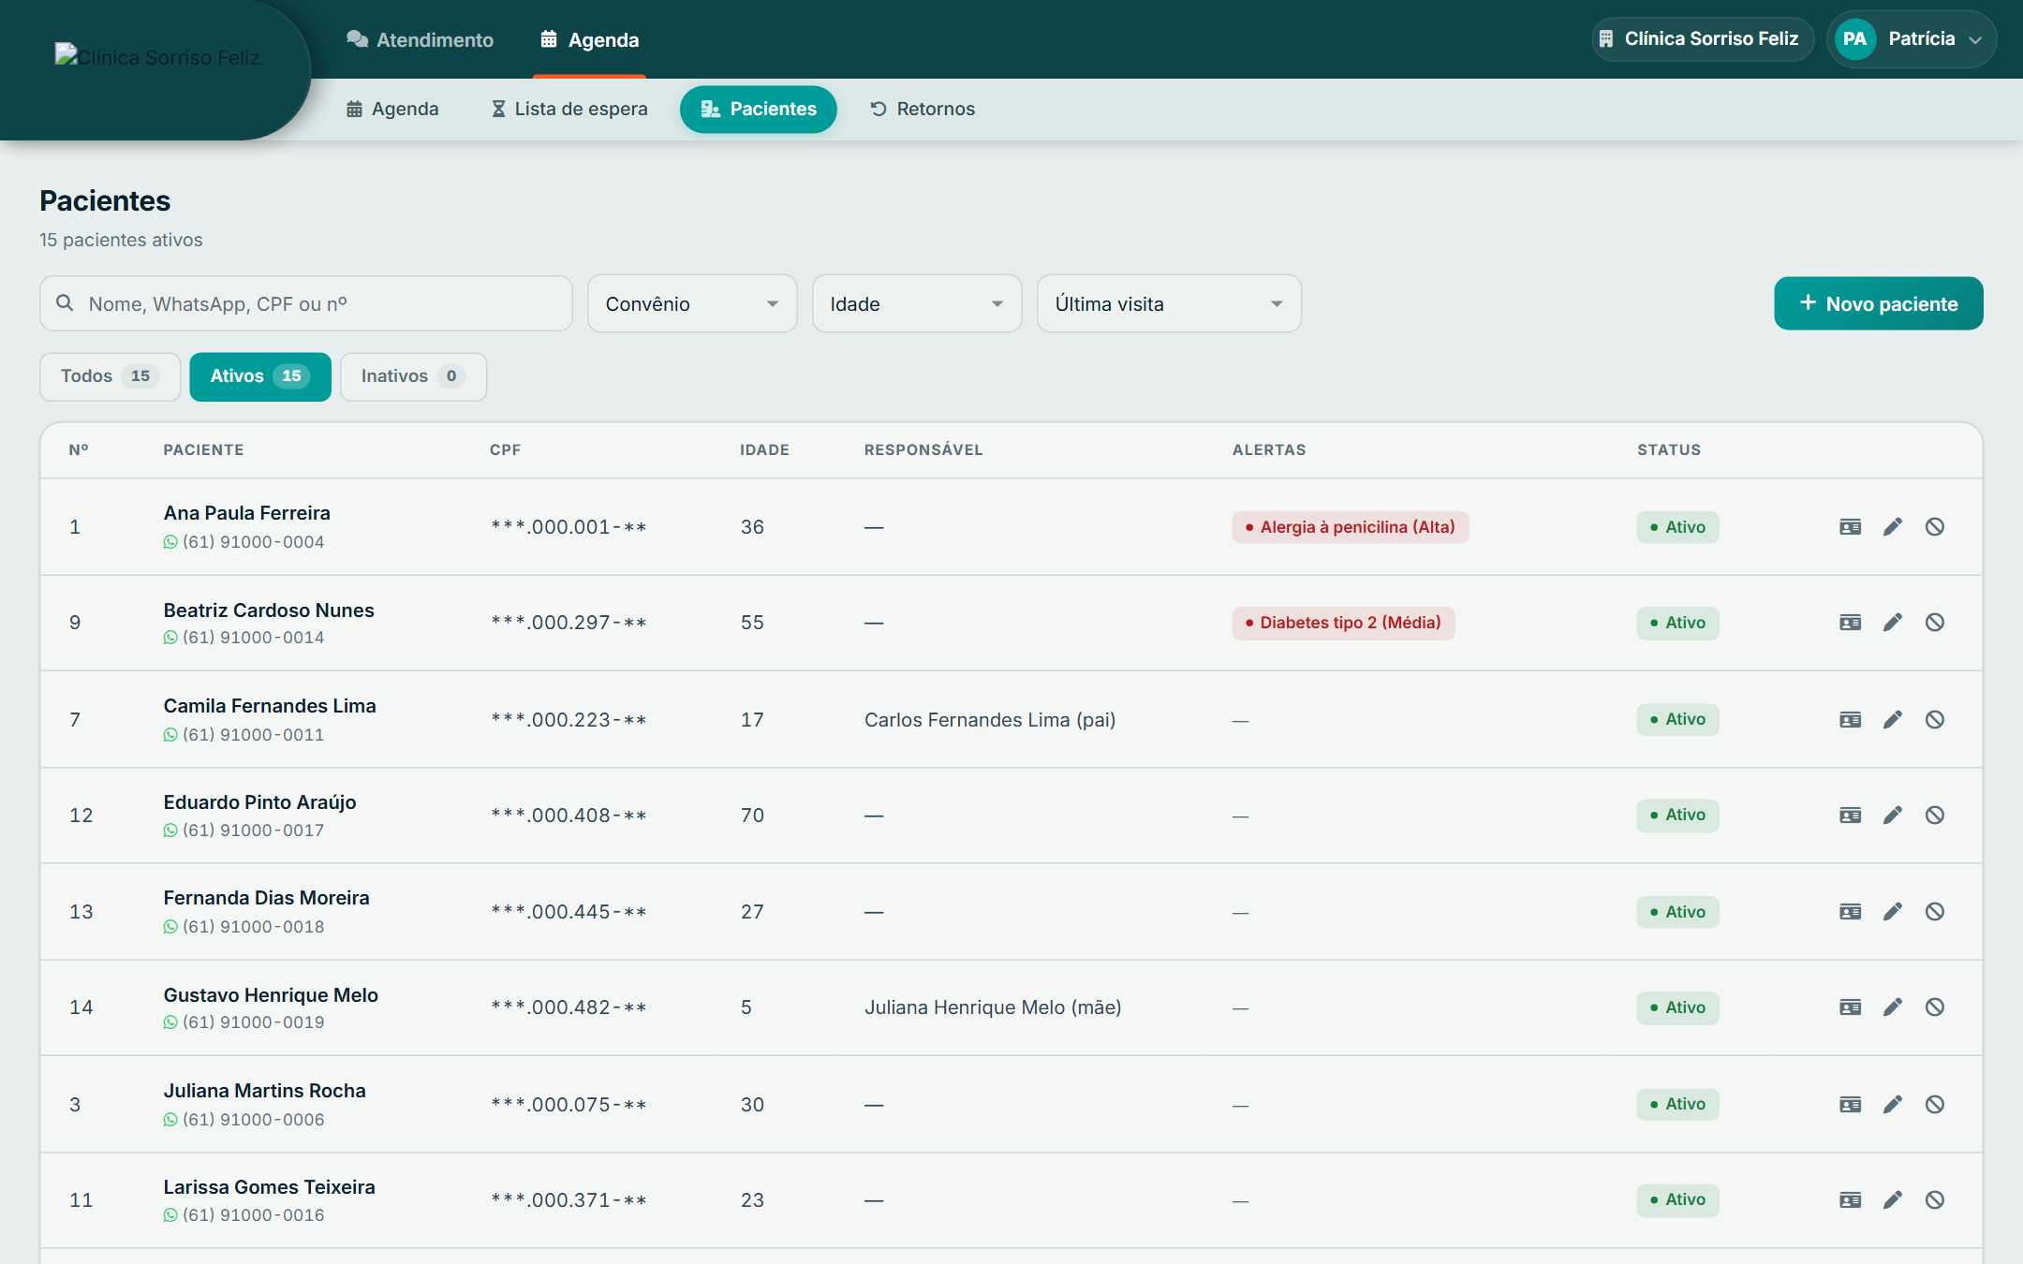Click the Status column header

pos(1669,450)
